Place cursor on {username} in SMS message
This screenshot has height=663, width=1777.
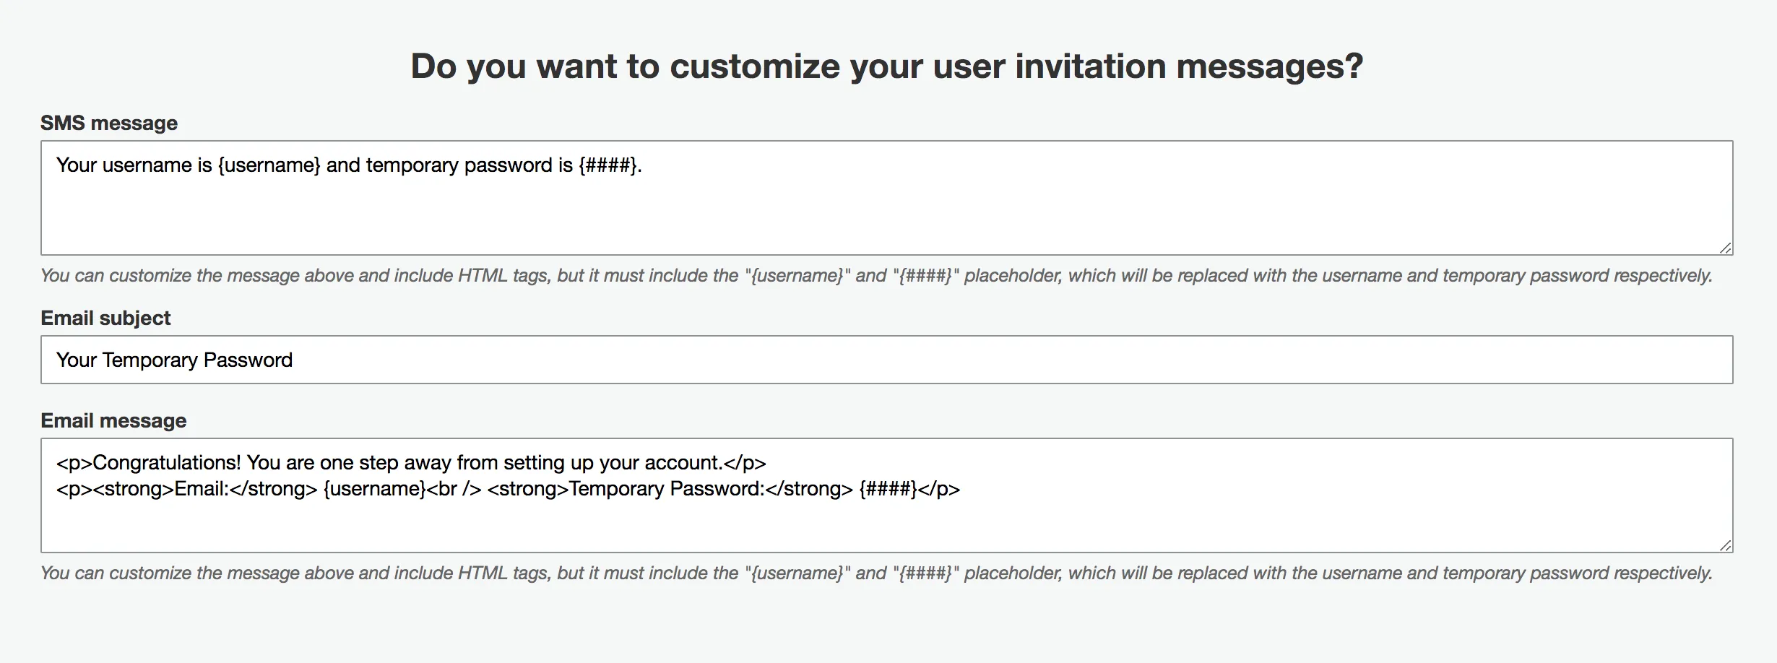coord(269,165)
